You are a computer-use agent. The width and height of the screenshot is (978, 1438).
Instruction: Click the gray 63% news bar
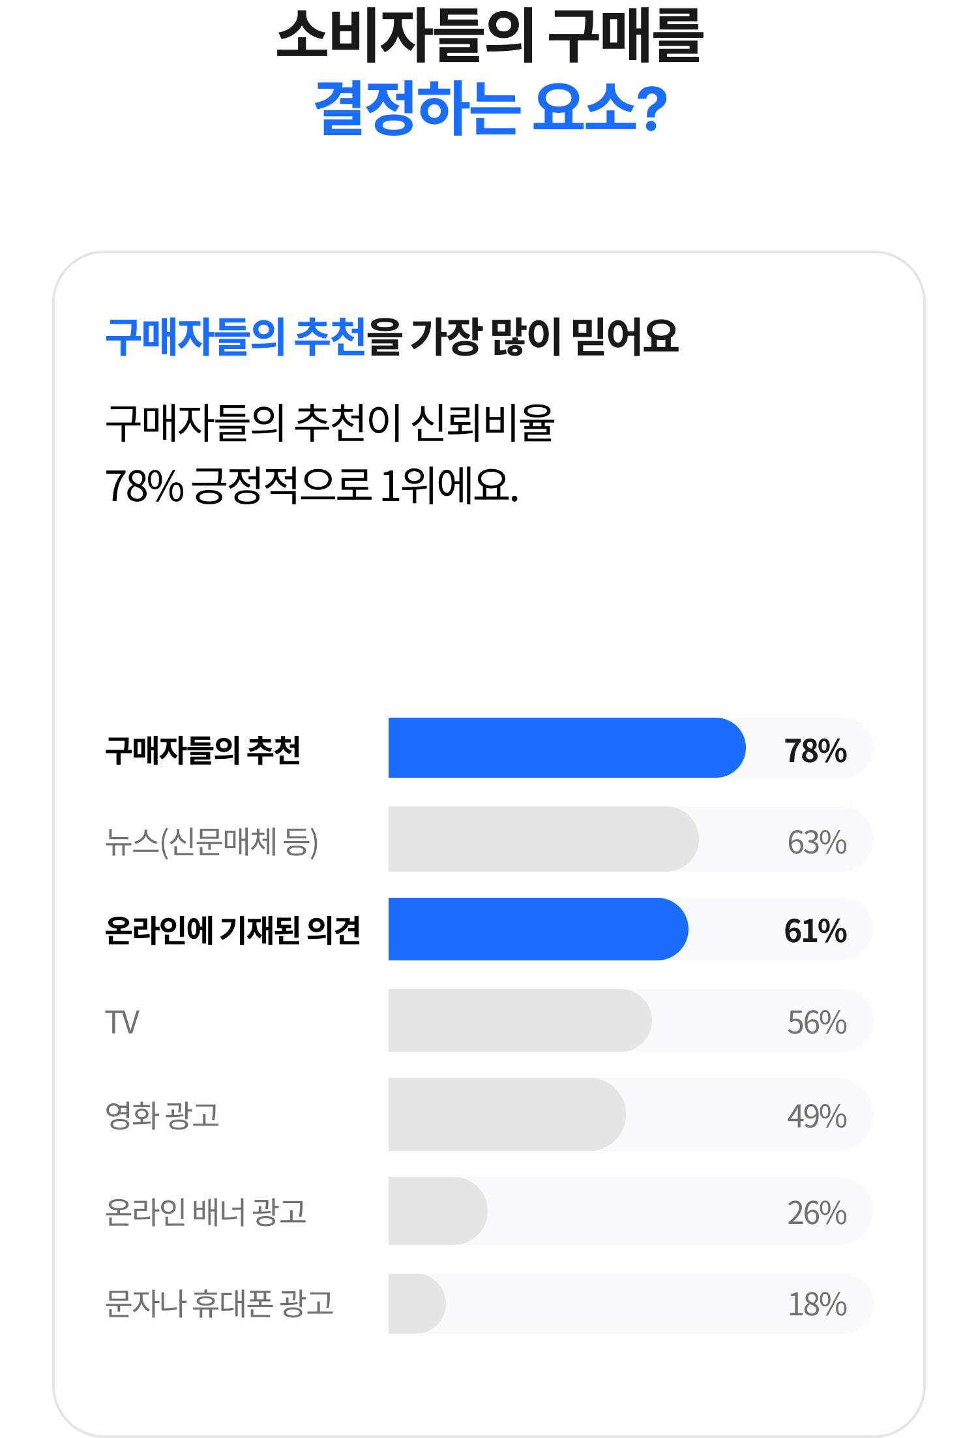tap(543, 839)
